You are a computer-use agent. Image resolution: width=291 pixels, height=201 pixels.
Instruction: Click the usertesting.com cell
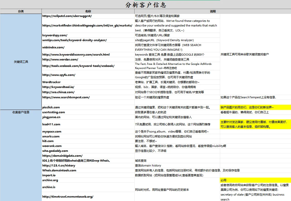53,112
